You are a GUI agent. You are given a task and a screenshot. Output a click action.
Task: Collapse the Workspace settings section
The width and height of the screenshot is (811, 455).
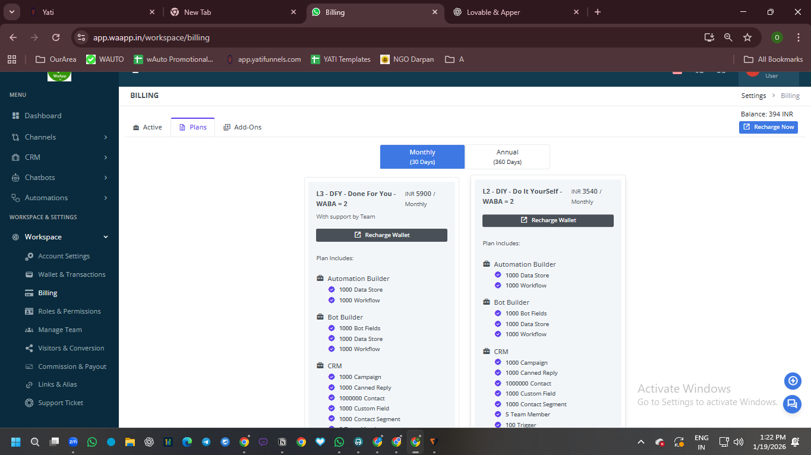(x=59, y=237)
